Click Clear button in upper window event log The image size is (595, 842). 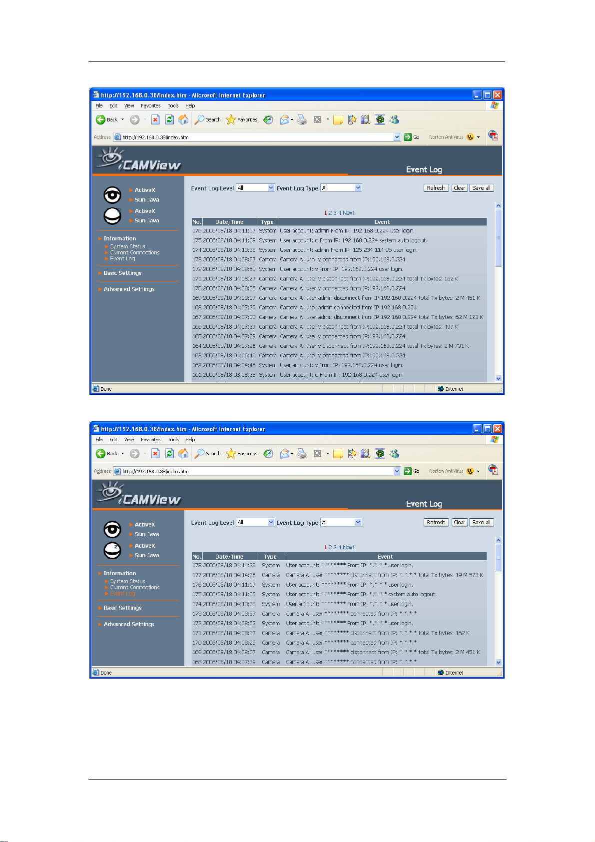pyautogui.click(x=460, y=188)
